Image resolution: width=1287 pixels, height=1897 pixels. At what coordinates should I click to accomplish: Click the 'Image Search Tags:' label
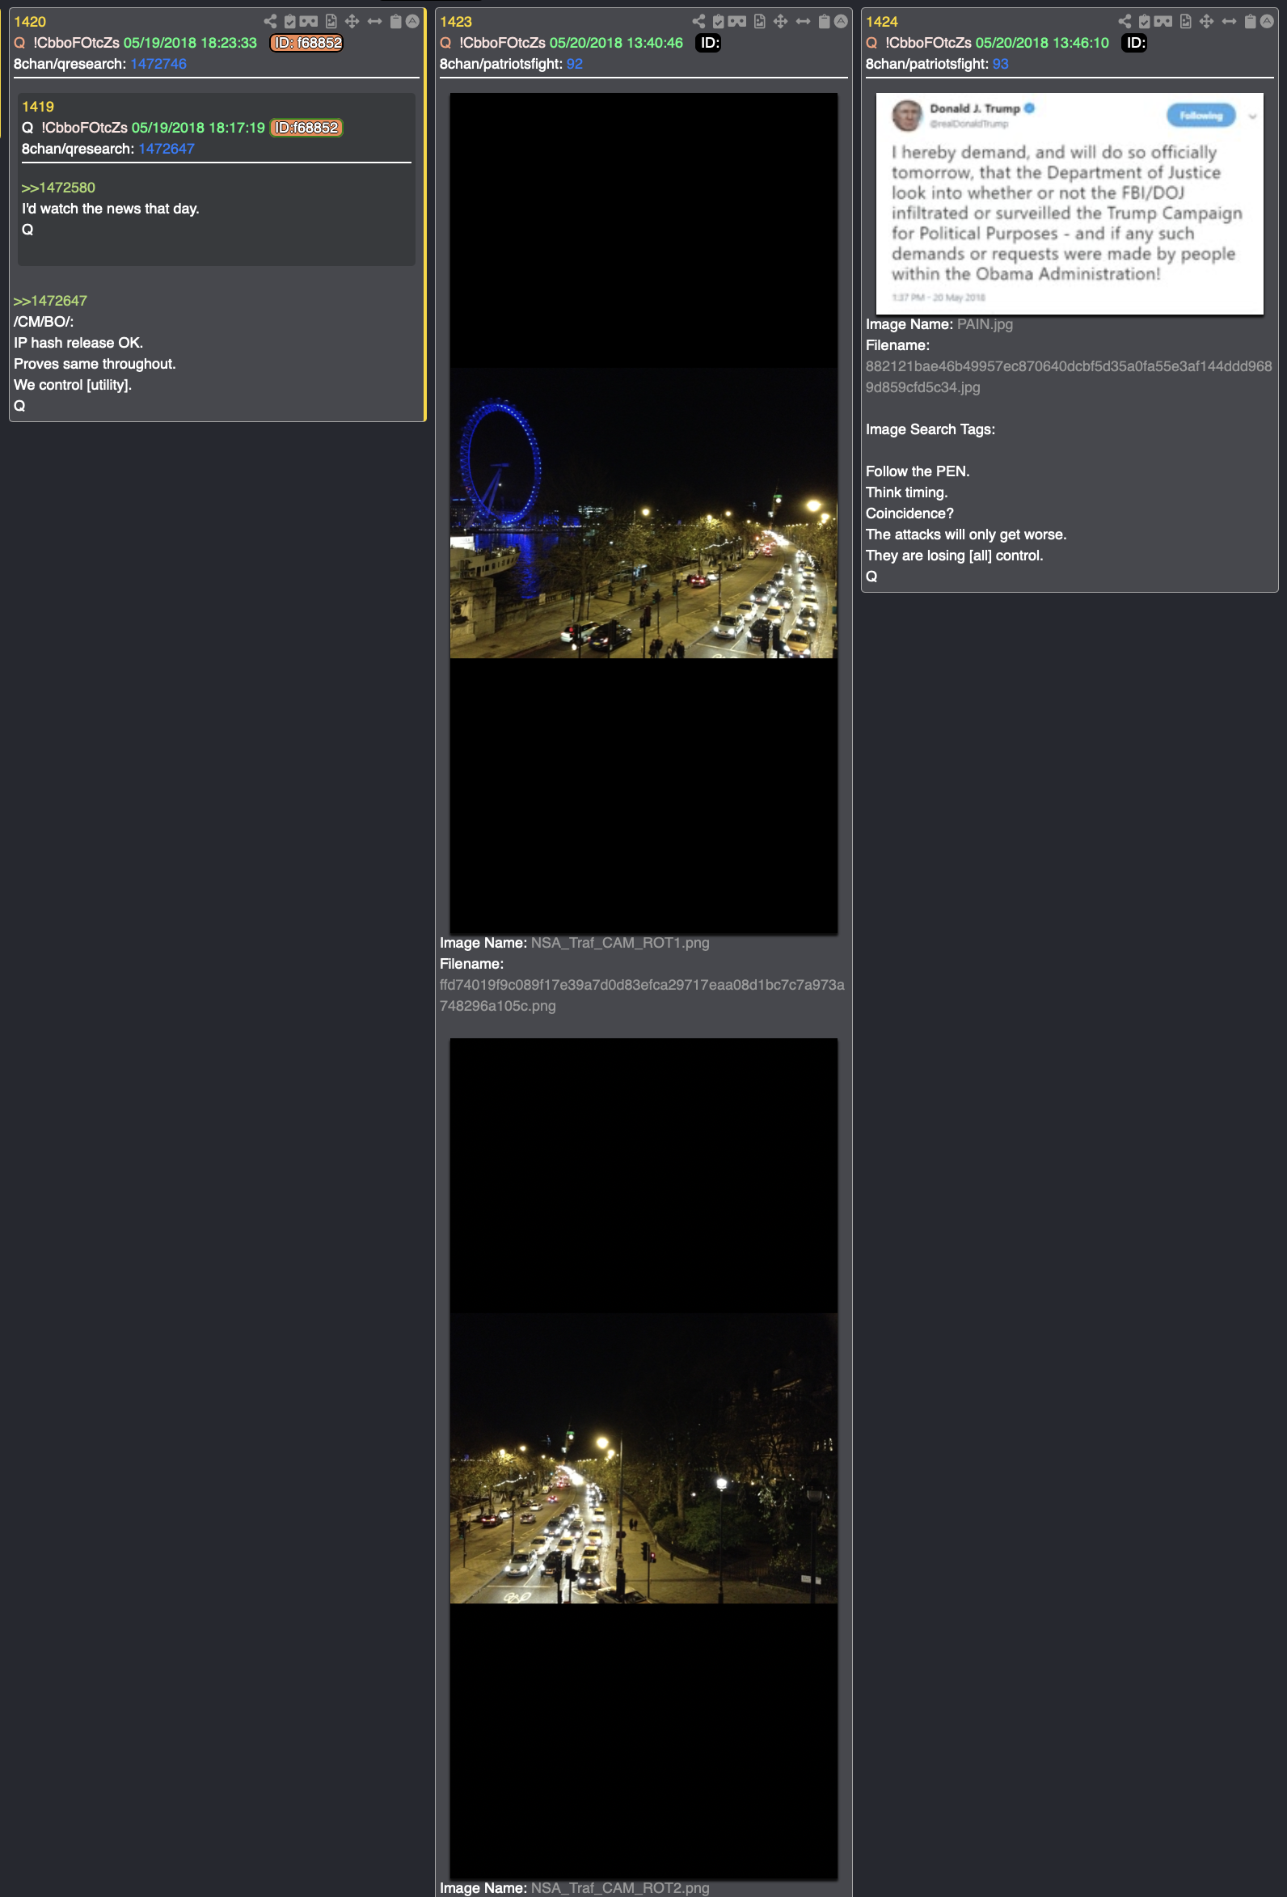click(930, 429)
